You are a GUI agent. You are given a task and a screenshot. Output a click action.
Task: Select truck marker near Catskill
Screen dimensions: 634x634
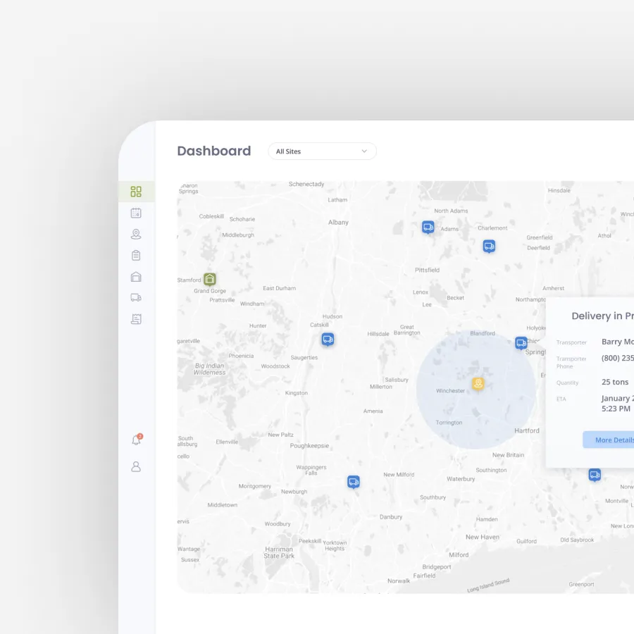click(328, 340)
